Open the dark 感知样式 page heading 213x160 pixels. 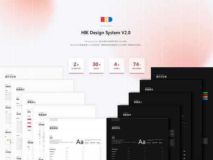(116, 128)
